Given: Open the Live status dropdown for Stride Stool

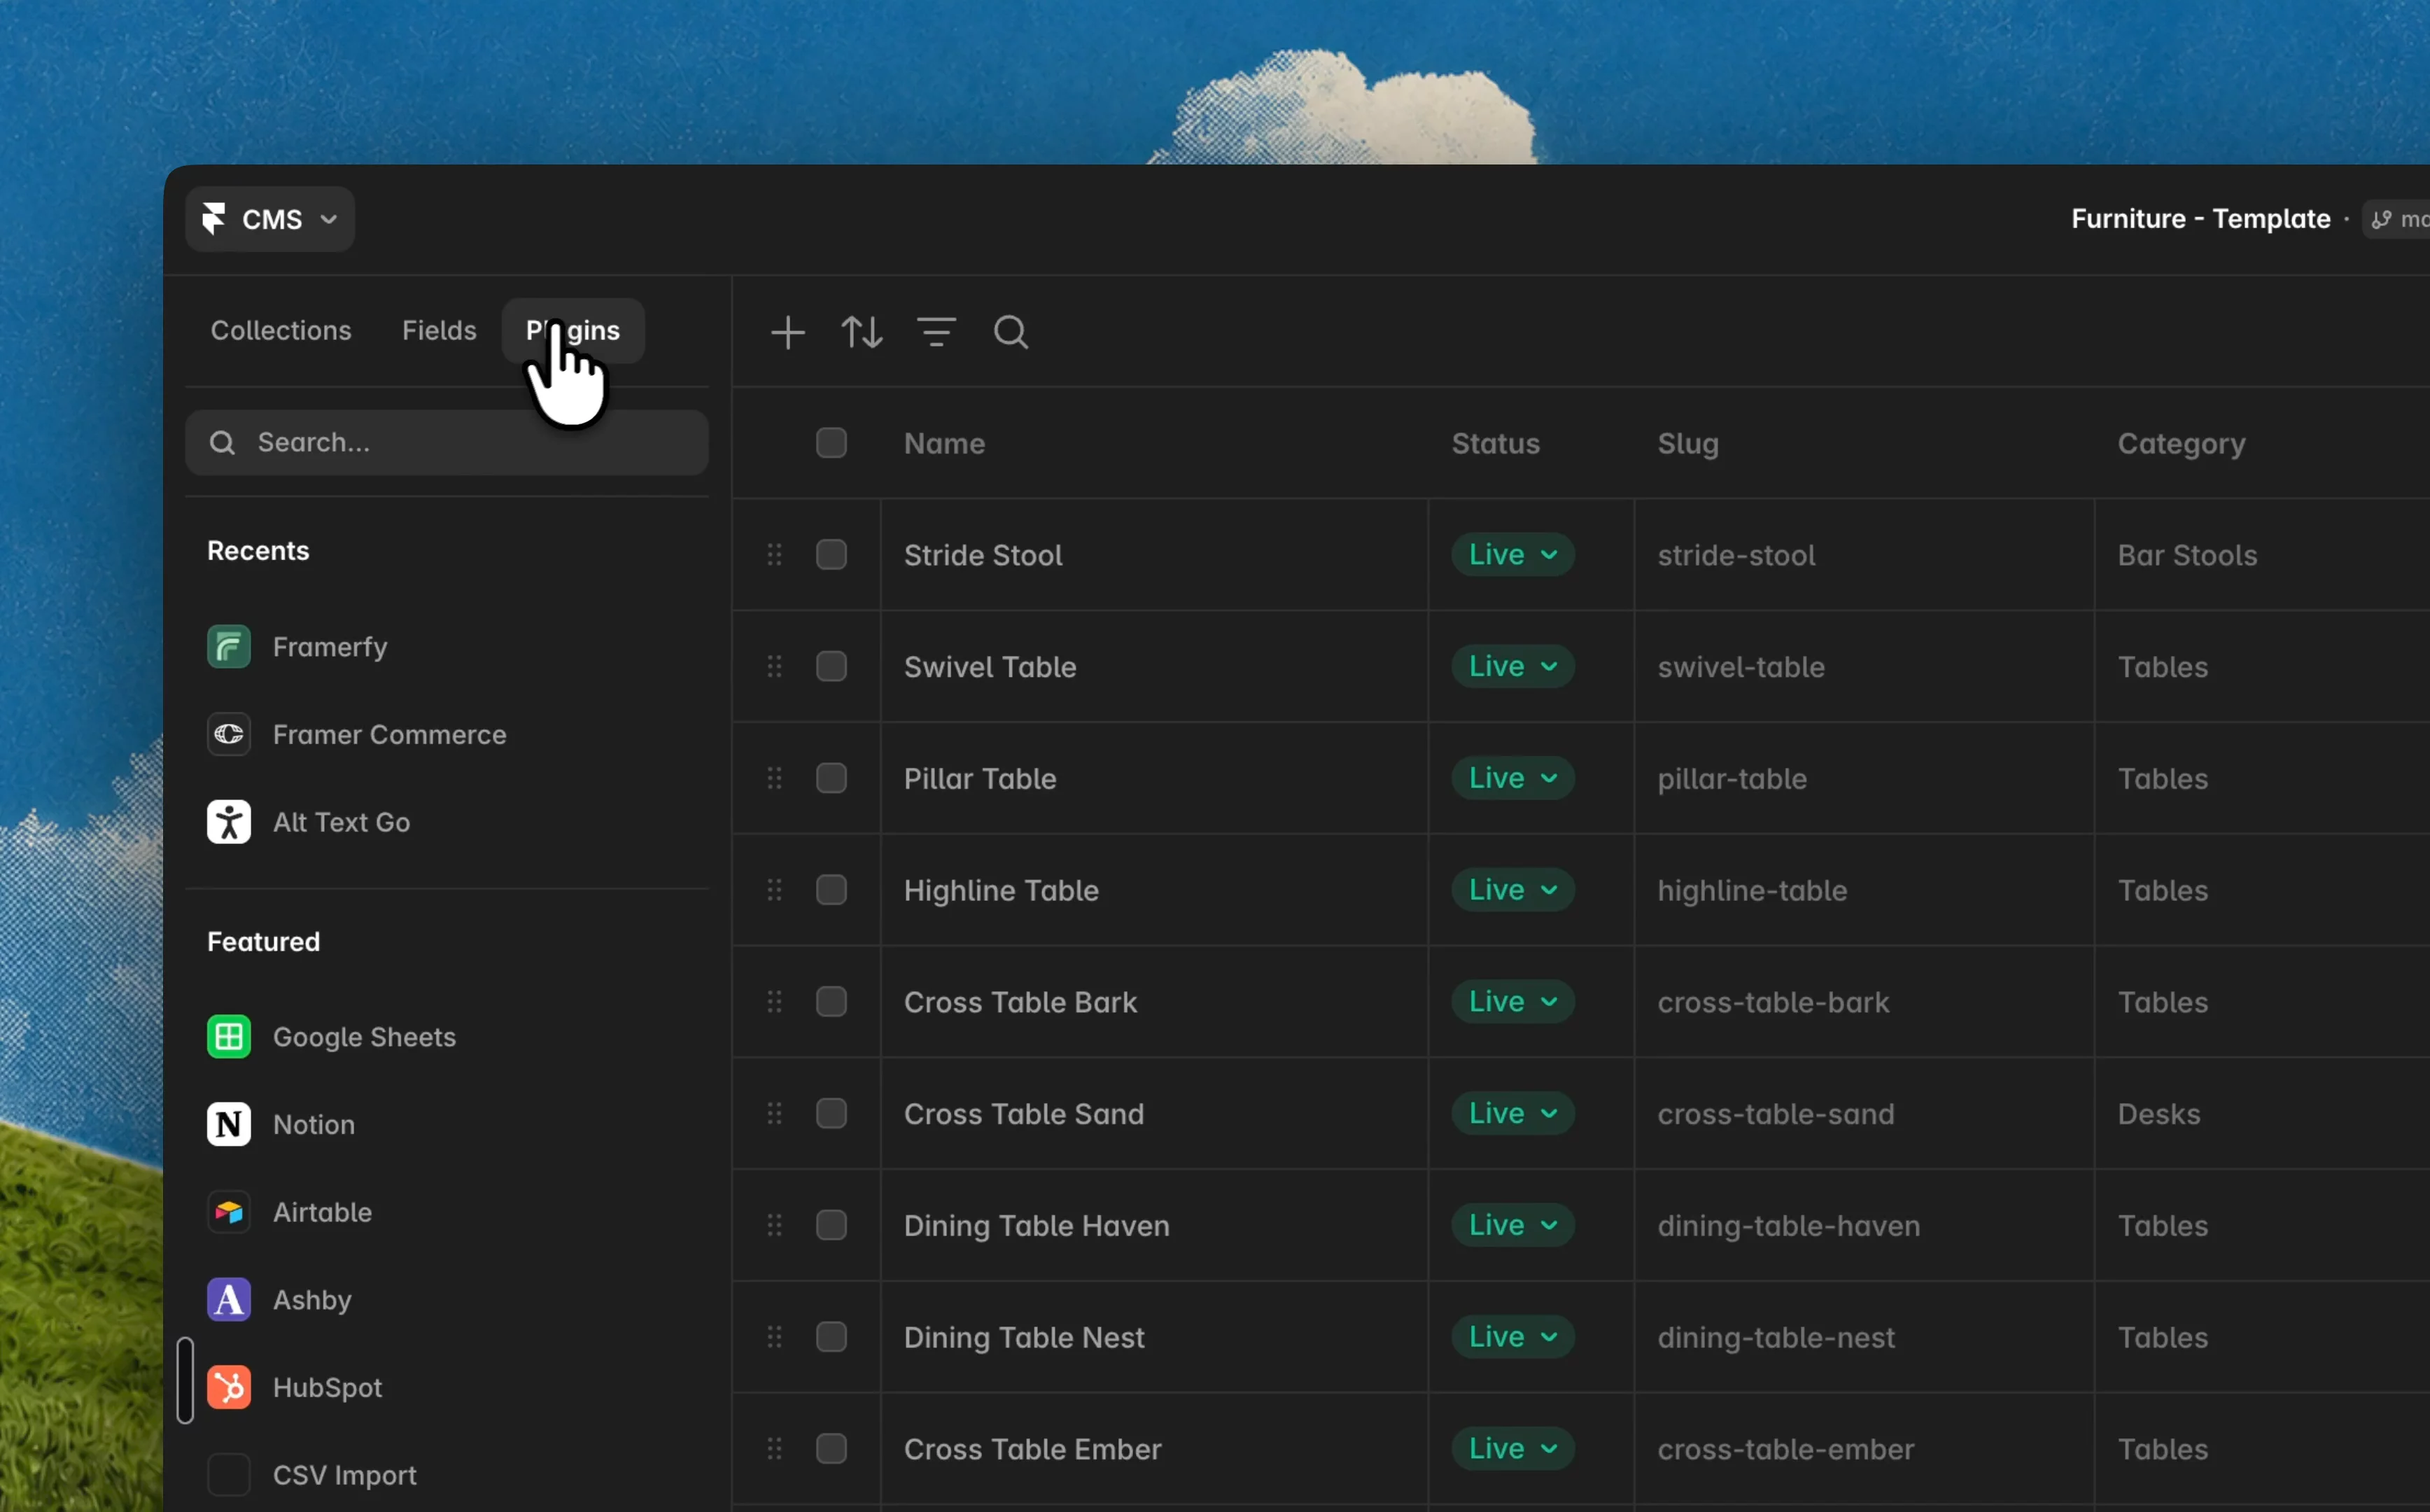Looking at the screenshot, I should (x=1512, y=555).
